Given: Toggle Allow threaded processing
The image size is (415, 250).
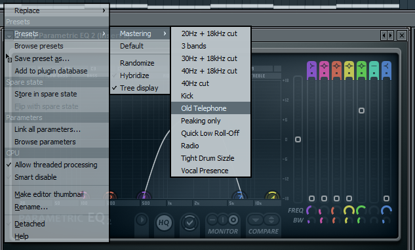Looking at the screenshot, I should 56,165.
